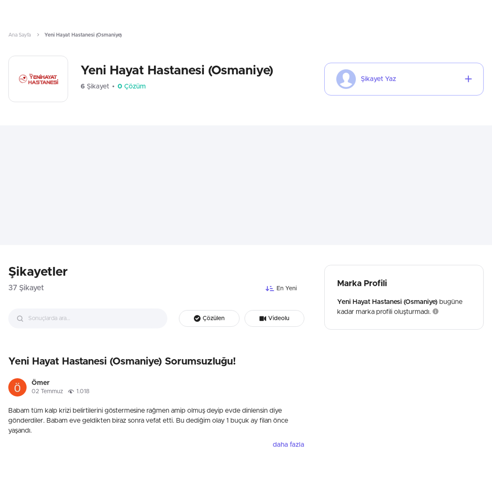Open the Sorumsuzluğu! complaint title
Screen dimensions: 492x492
122,361
